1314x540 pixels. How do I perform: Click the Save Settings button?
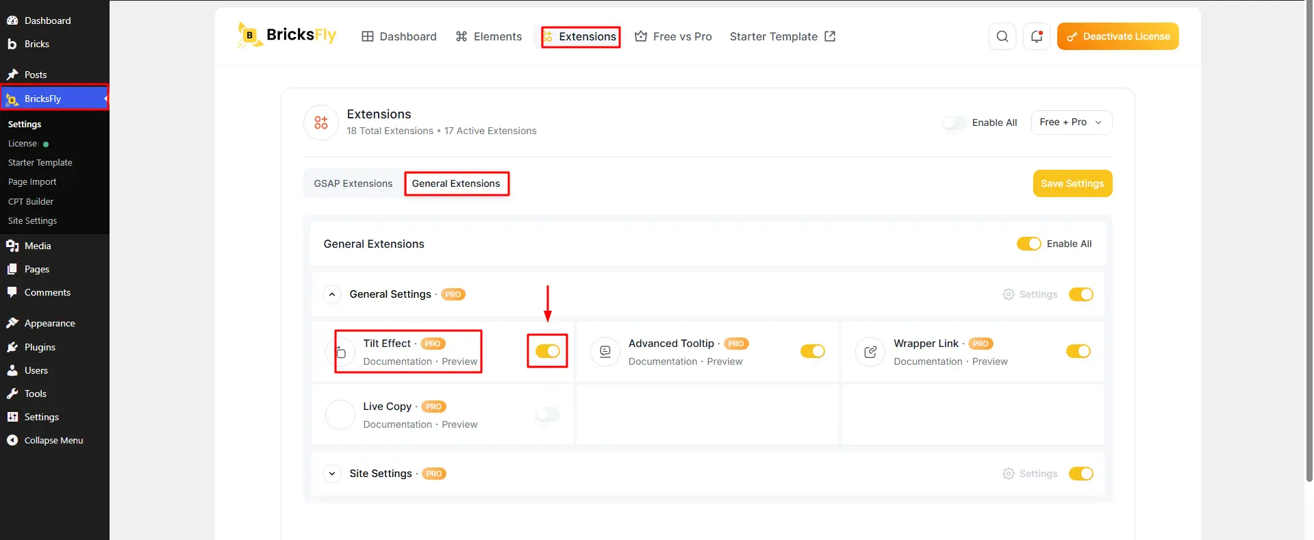click(1072, 183)
